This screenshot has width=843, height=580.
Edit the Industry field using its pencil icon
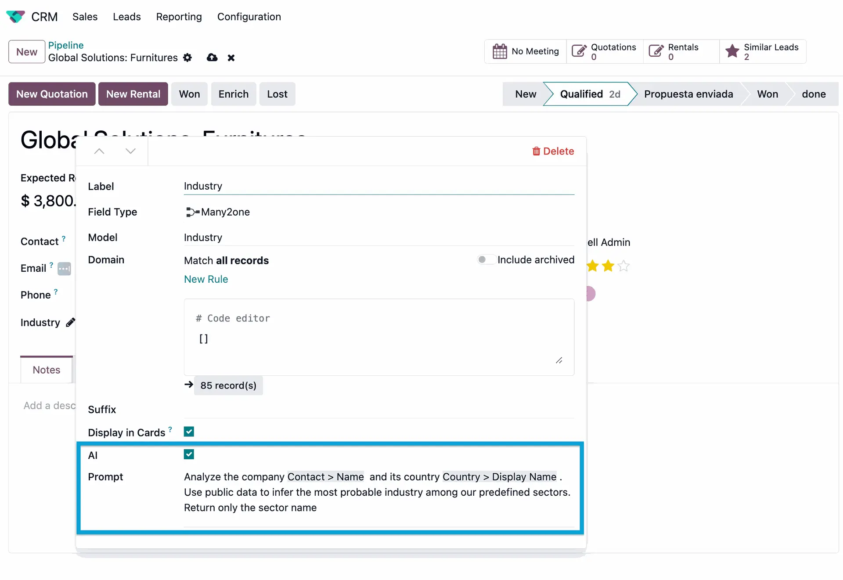click(x=71, y=322)
